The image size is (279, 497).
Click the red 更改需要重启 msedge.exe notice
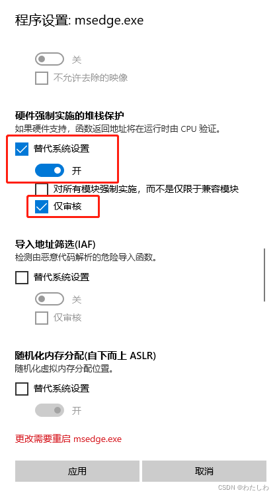pyautogui.click(x=68, y=439)
